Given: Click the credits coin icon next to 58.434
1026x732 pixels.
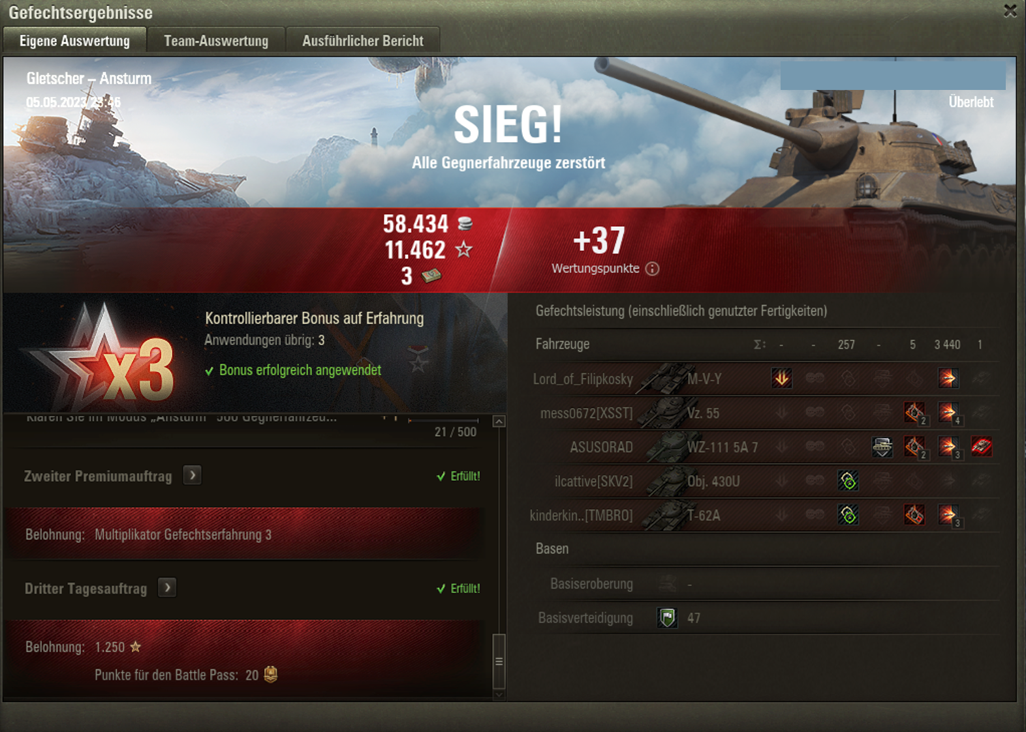Looking at the screenshot, I should pyautogui.click(x=465, y=224).
